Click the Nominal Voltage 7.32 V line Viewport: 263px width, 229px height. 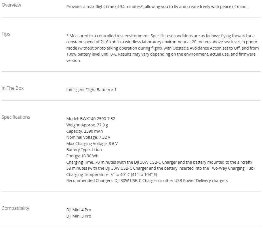pos(88,137)
